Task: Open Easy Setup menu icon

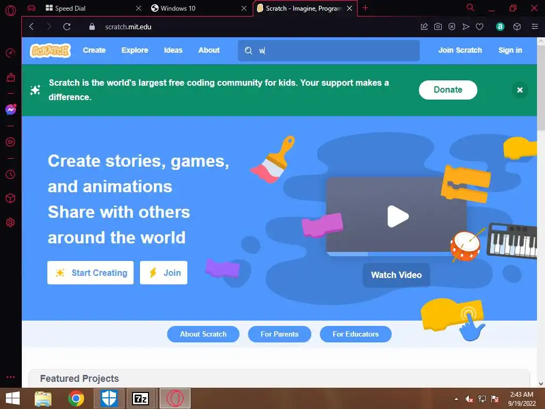Action: pos(535,27)
